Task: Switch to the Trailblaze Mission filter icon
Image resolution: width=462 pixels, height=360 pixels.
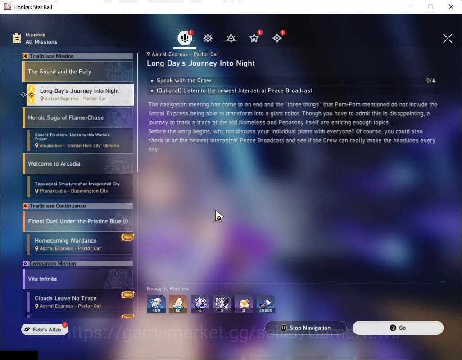Action: click(x=208, y=38)
